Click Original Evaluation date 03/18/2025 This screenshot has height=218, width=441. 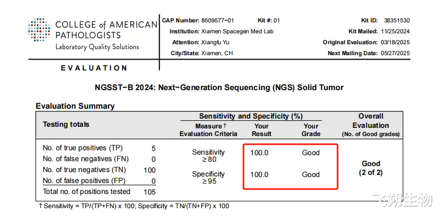click(396, 43)
